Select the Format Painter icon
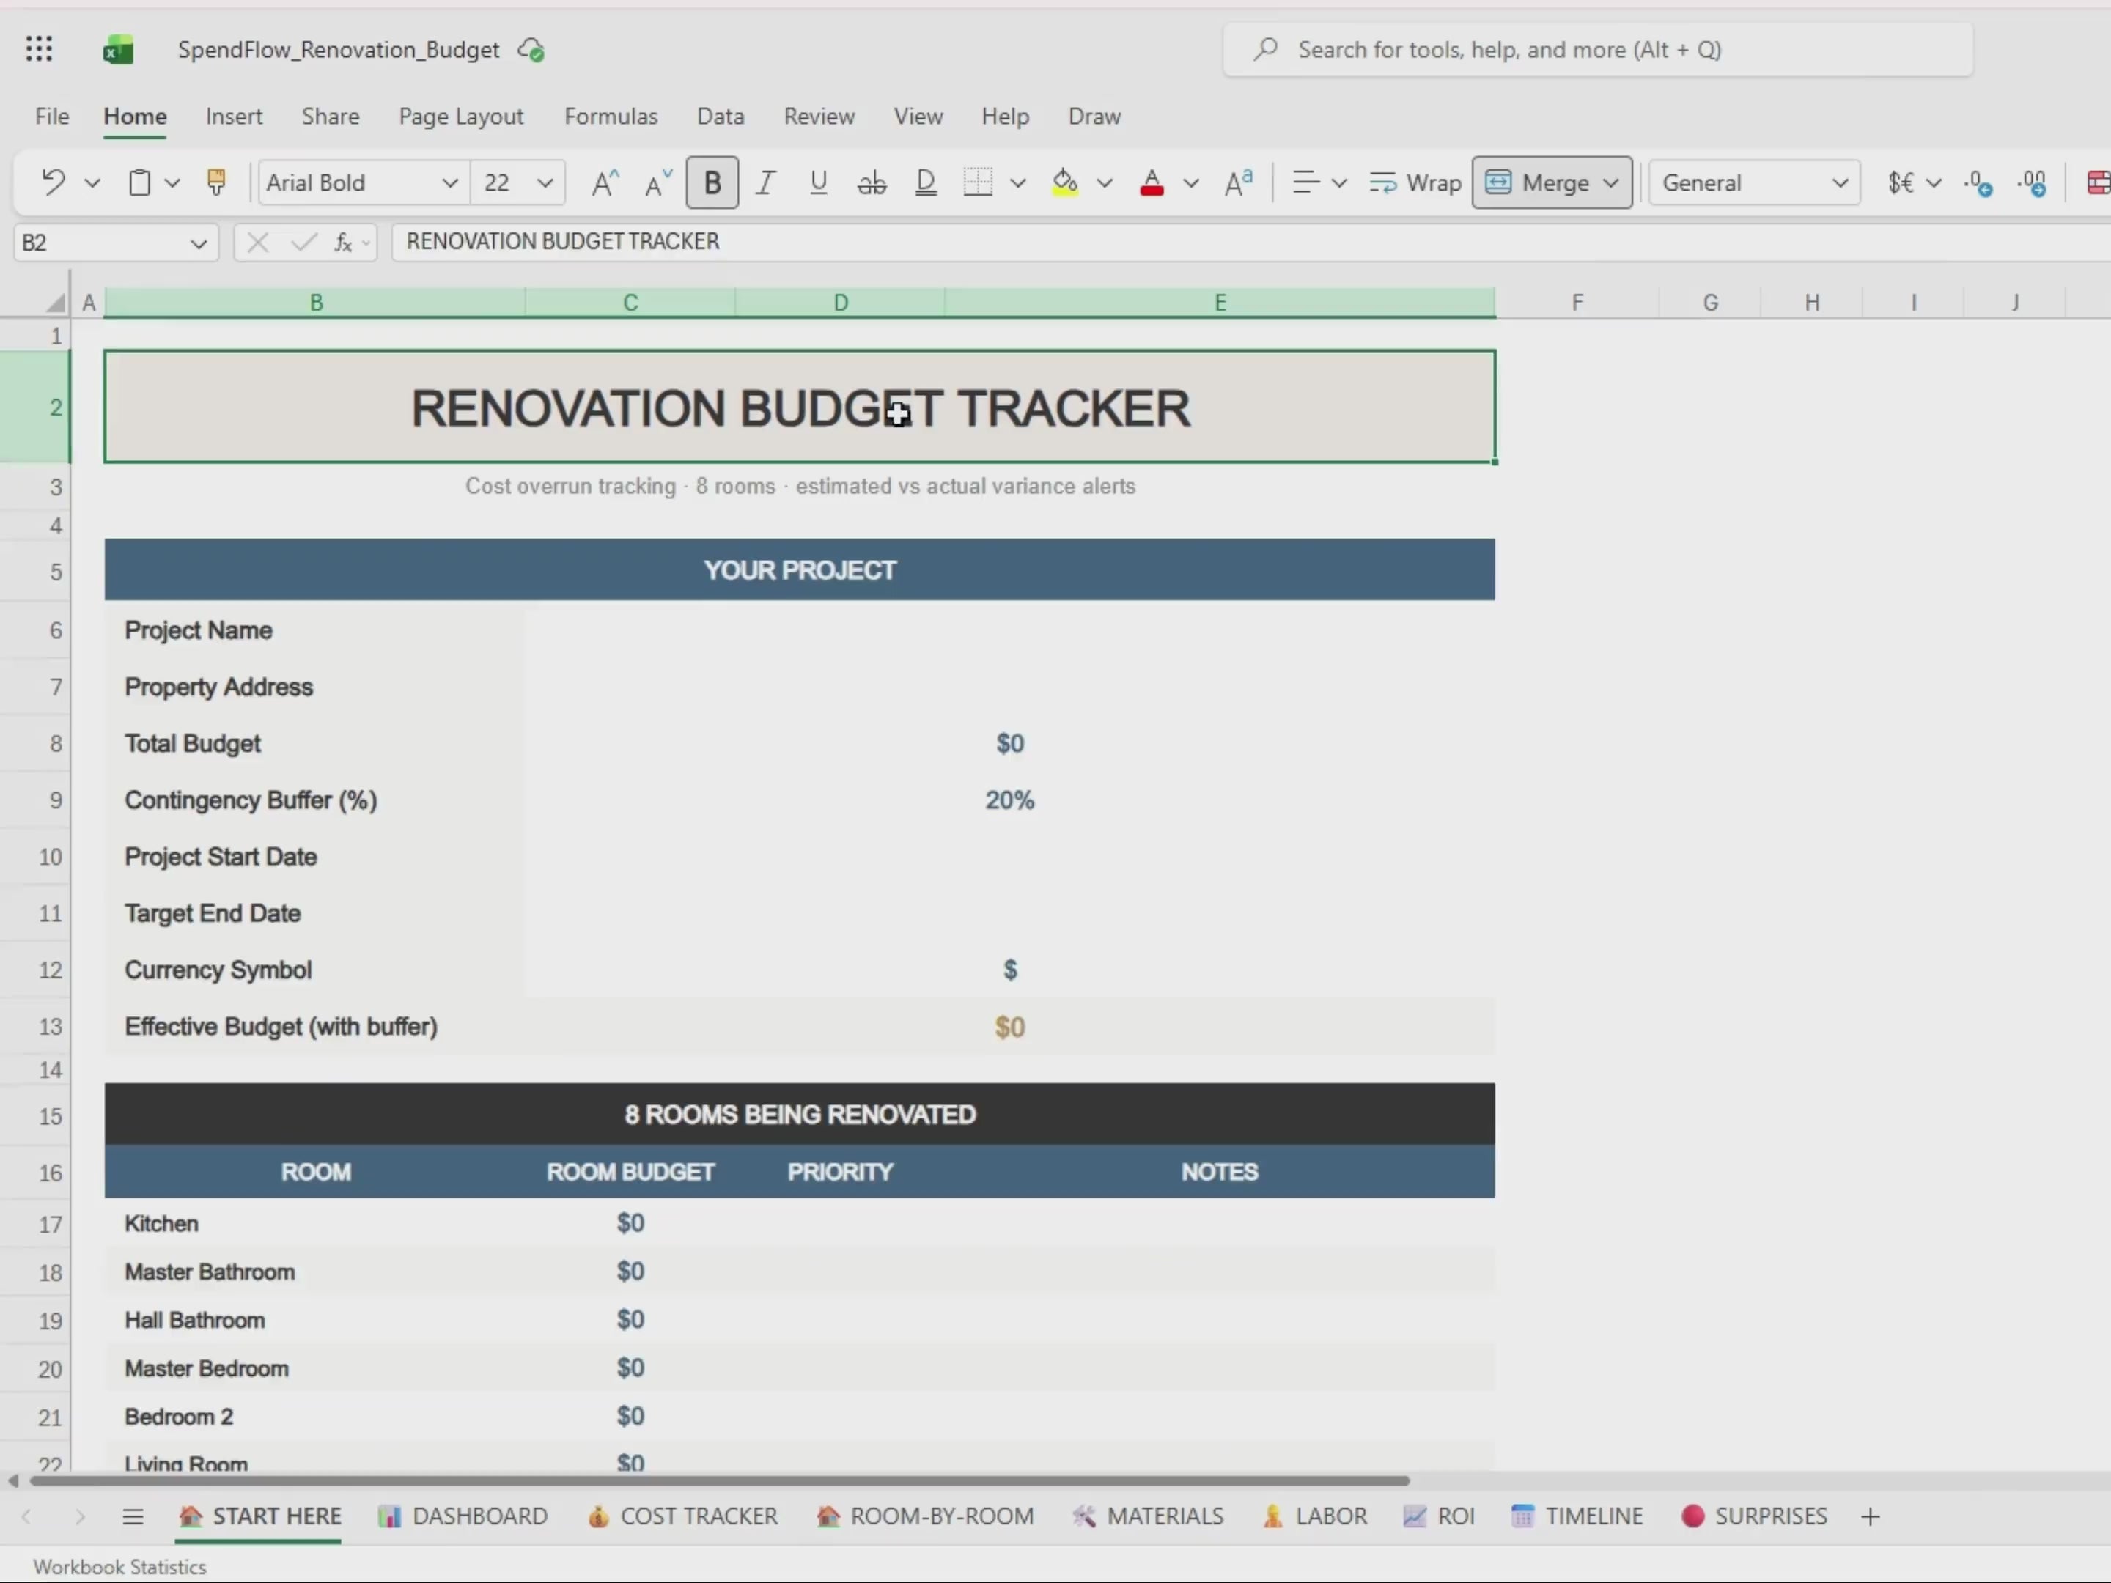The width and height of the screenshot is (2111, 1583). [217, 182]
